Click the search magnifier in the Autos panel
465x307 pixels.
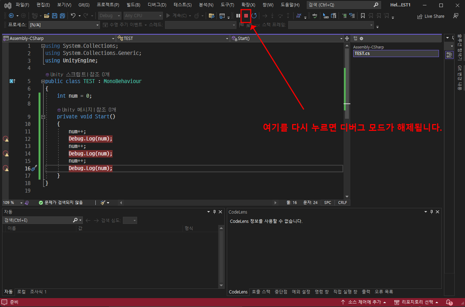[x=75, y=220]
